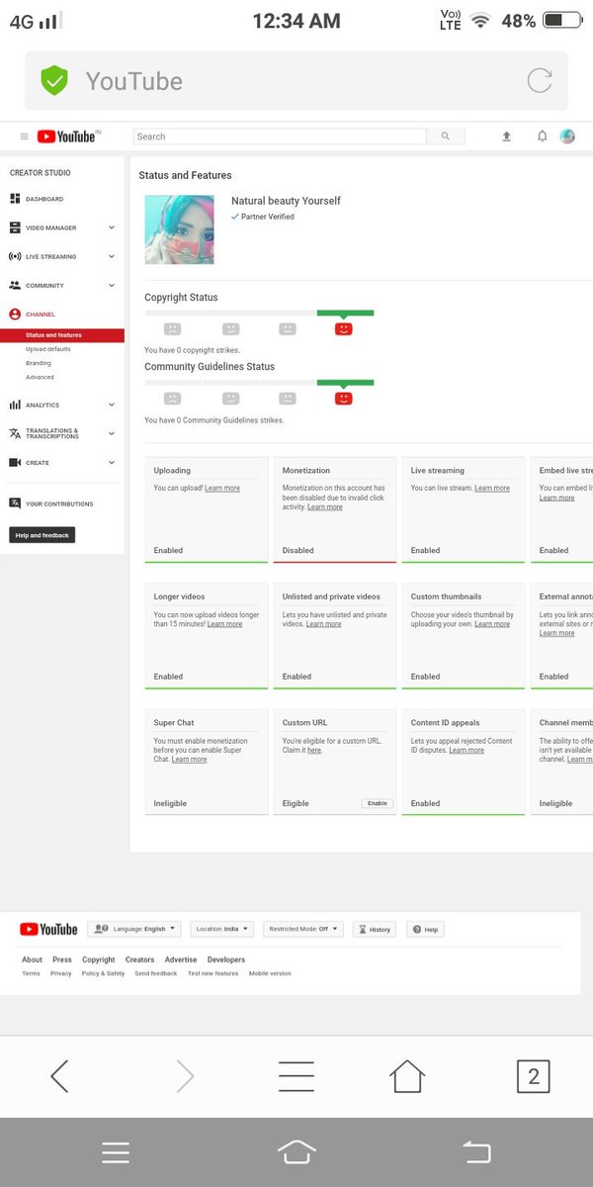593x1187 pixels.
Task: Tap the browser home icon
Action: [x=407, y=1075]
